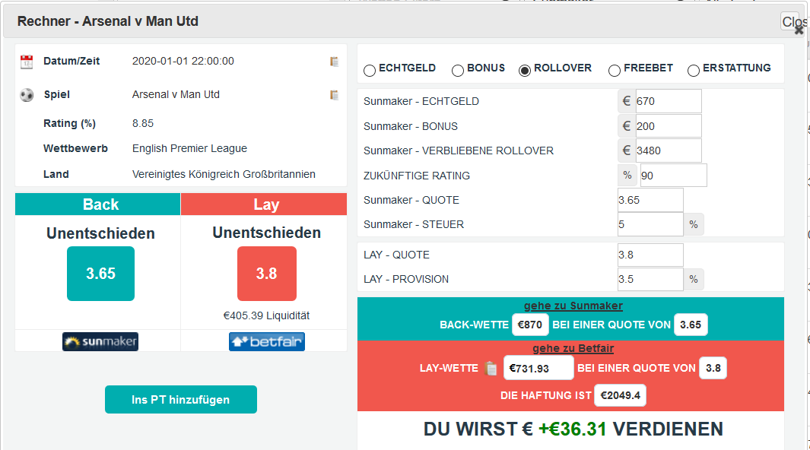This screenshot has width=810, height=450.
Task: Select the FREEBET radio option
Action: click(x=615, y=71)
